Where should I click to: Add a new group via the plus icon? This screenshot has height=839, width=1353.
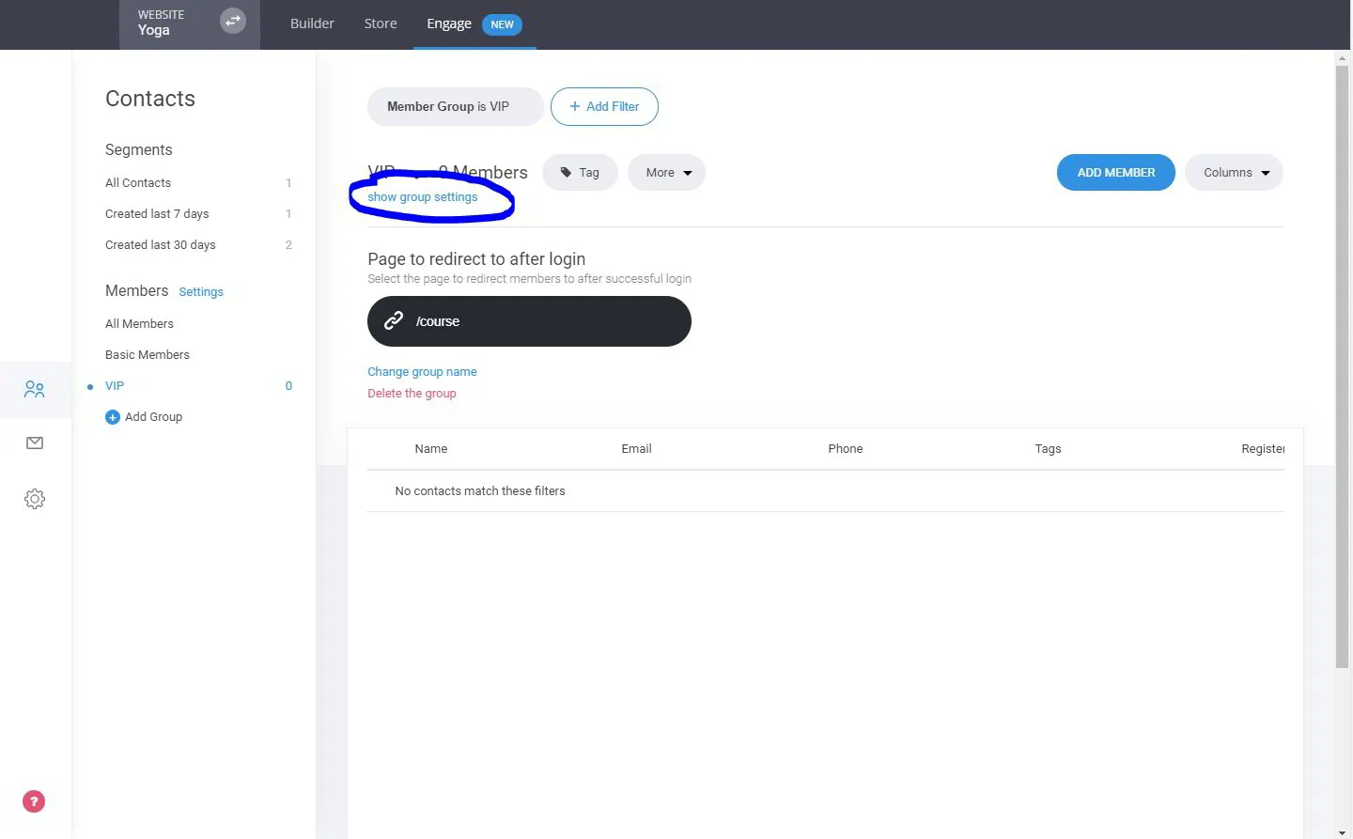113,416
